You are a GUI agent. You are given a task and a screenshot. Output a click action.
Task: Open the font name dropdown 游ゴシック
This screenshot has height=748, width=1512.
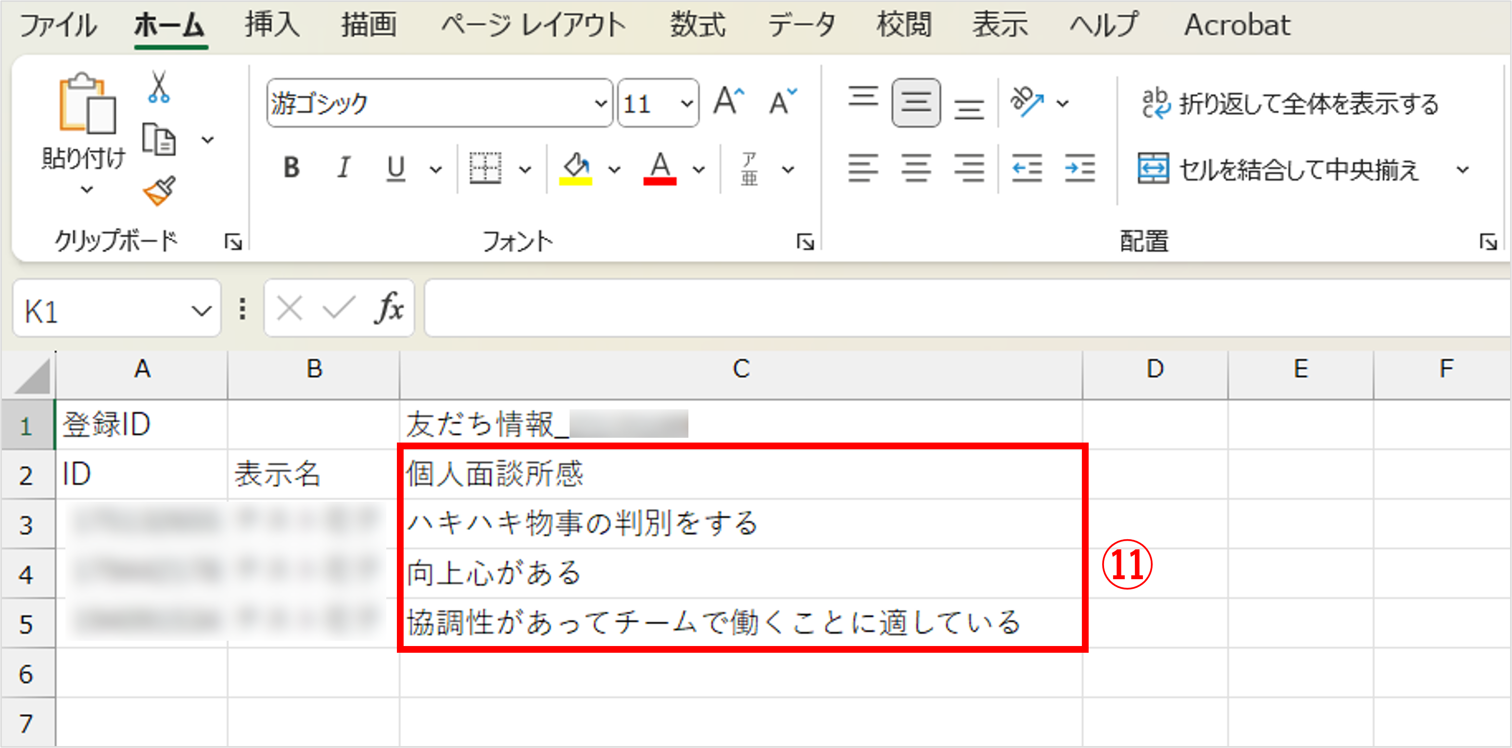[x=600, y=104]
